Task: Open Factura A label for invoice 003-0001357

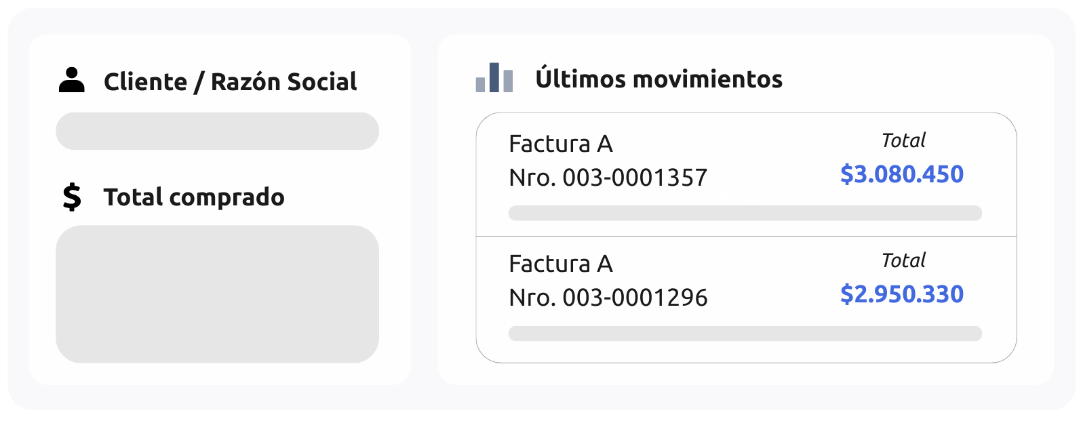Action: point(561,144)
